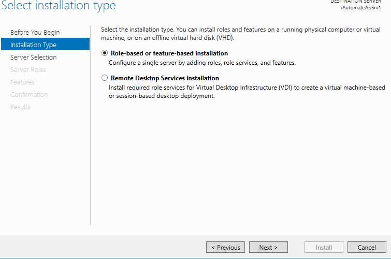Proceed by clicking the Next button
391x259 pixels.
point(268,248)
